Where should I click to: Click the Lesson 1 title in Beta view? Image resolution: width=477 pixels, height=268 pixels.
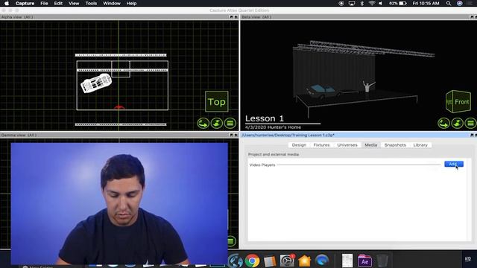point(265,118)
